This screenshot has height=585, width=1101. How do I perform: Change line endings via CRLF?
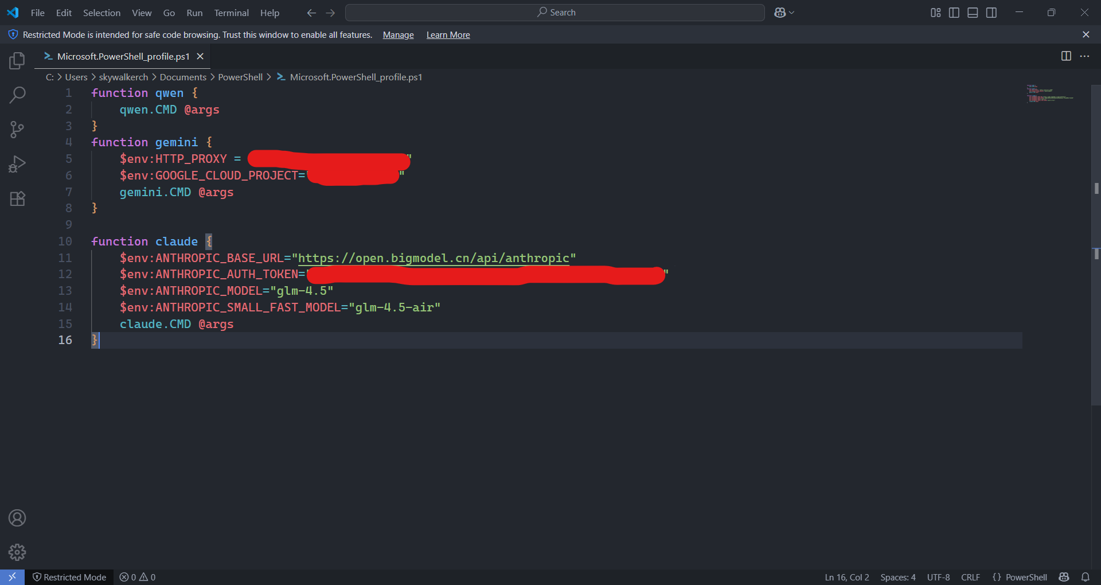pos(970,577)
